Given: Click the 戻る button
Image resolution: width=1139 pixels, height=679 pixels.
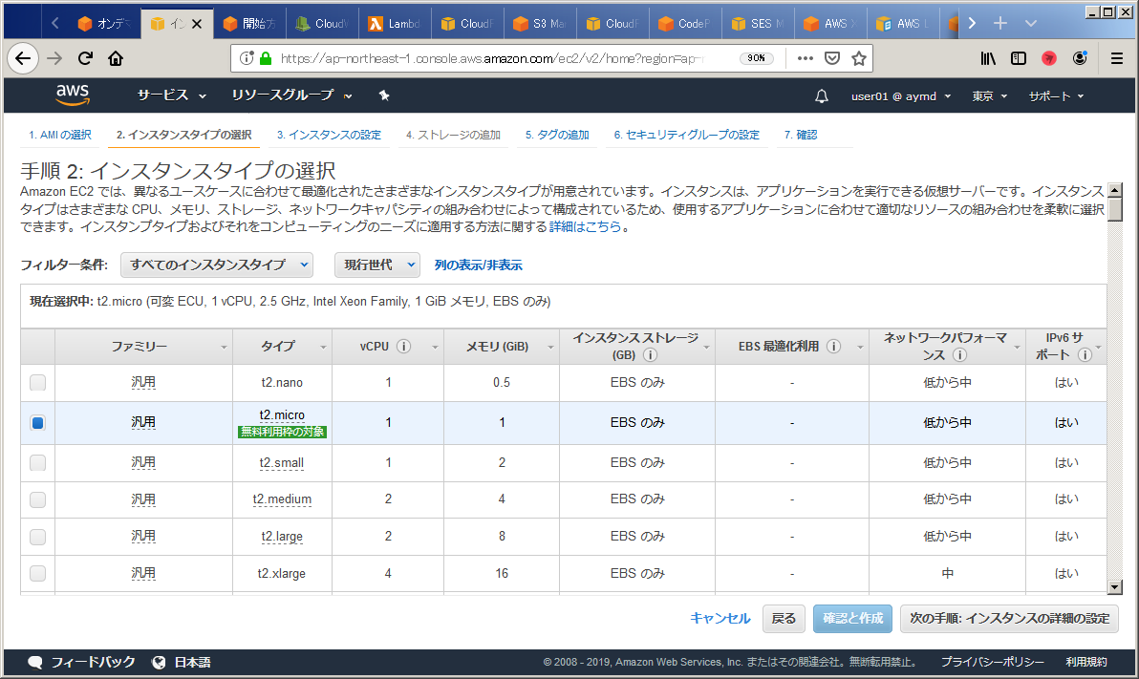Looking at the screenshot, I should (784, 619).
